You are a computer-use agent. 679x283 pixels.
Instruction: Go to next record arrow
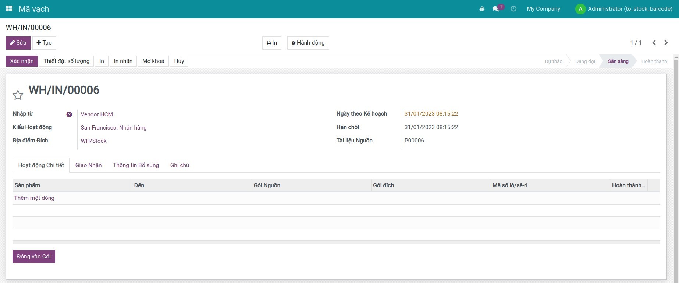(666, 43)
